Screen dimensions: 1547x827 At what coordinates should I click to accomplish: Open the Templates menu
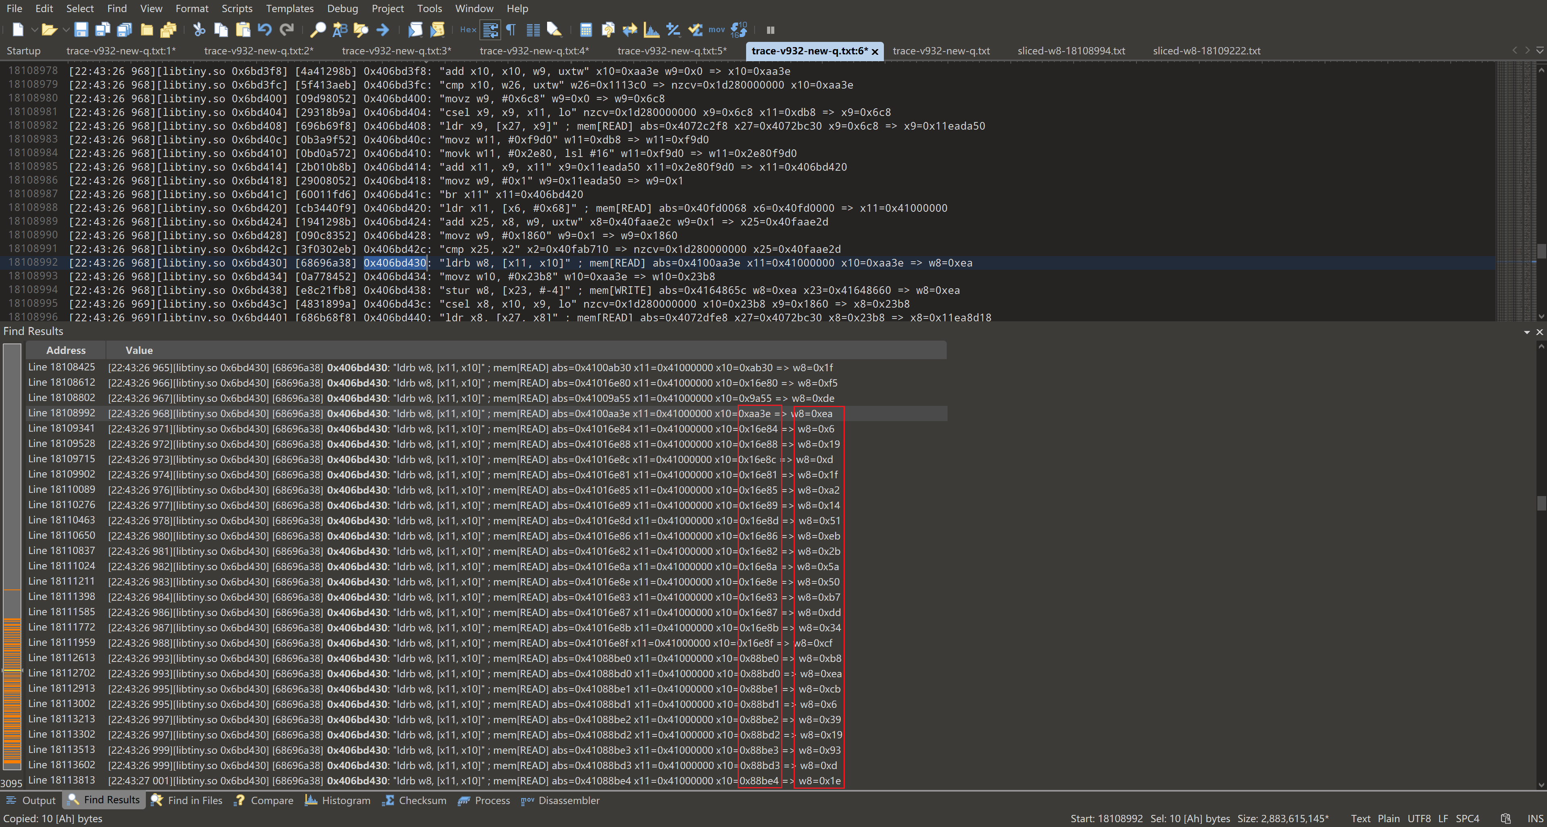tap(290, 8)
